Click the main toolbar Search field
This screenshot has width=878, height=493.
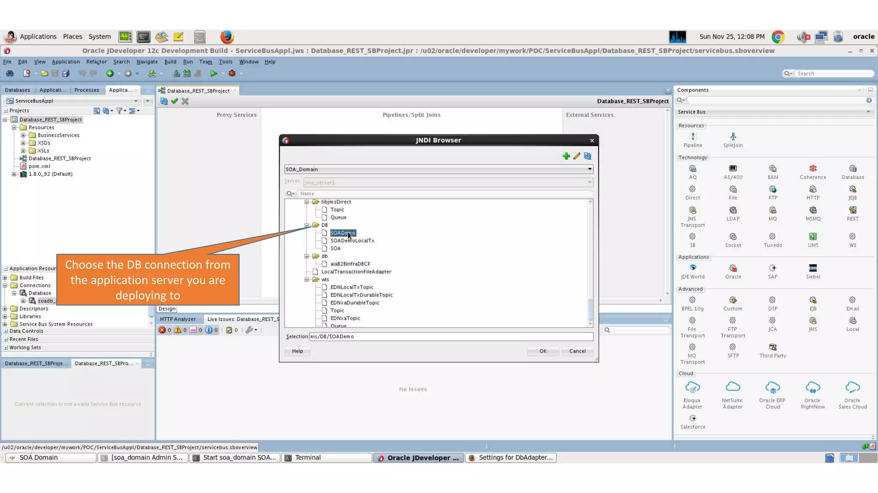point(833,74)
